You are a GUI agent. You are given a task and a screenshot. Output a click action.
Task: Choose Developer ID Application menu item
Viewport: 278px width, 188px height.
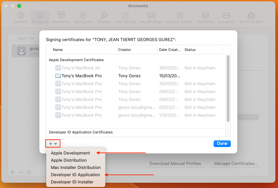(75, 175)
